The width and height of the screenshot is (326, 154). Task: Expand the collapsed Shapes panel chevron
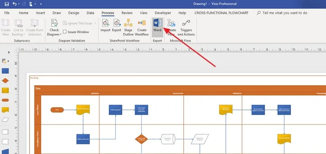[x=9, y=52]
